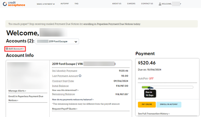The width and height of the screenshot is (201, 117).
Task: Click the car icon on progress bar
Action: pyautogui.click(x=150, y=87)
